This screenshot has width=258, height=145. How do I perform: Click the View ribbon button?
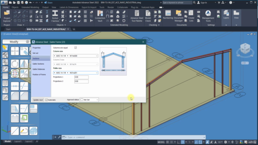click(236, 14)
